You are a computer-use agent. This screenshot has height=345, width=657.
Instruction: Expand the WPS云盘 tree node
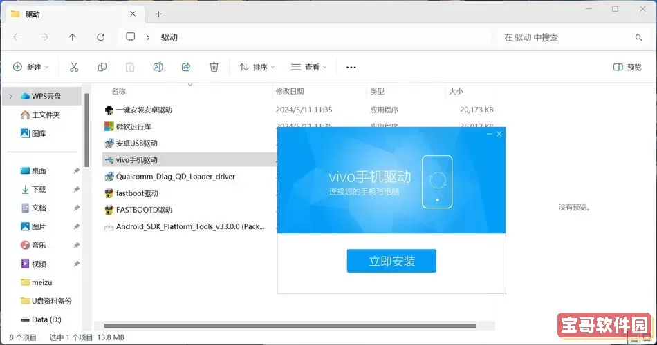11,96
